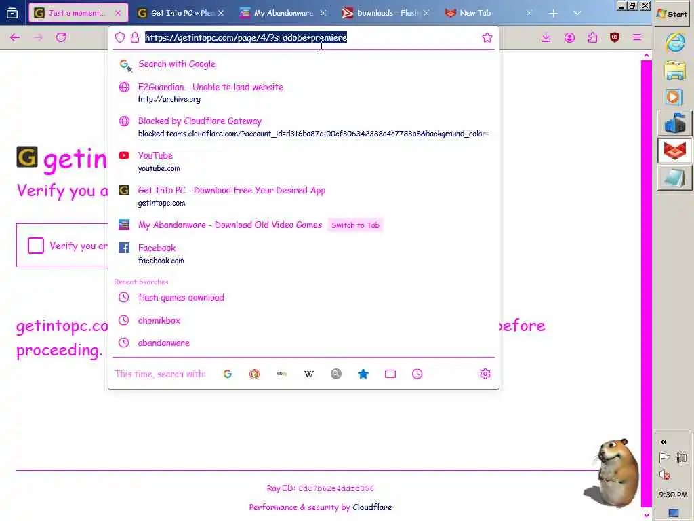Viewport: 694px width, 521px height.
Task: Close the Just a moment tab
Action: (x=118, y=13)
